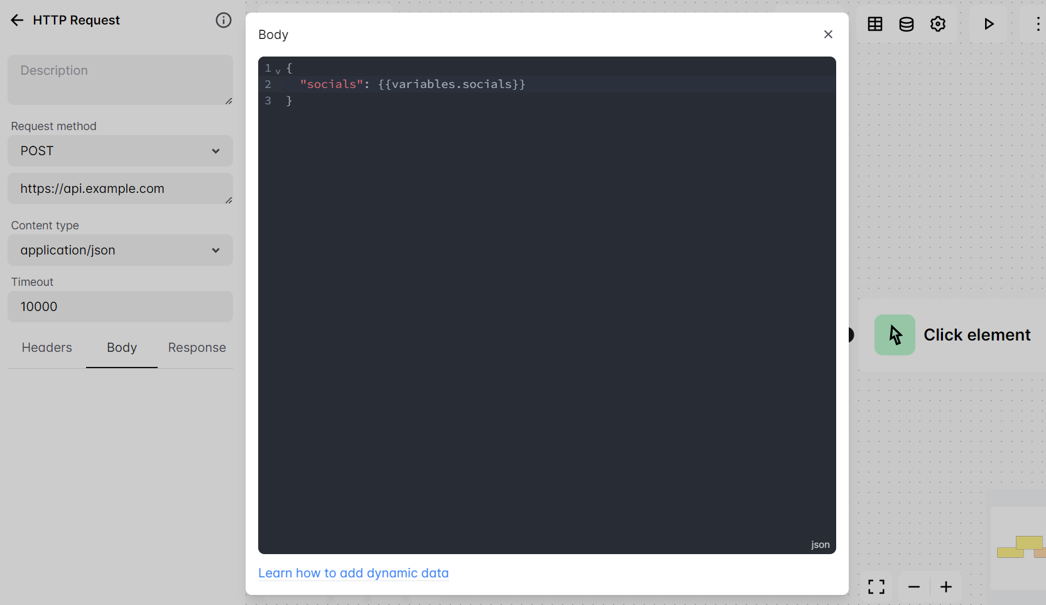This screenshot has width=1046, height=605.
Task: Click the https://api.example.com URL field
Action: 119,188
